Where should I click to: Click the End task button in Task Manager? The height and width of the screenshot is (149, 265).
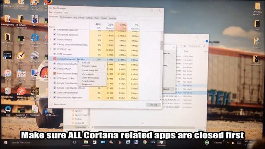click(x=153, y=105)
